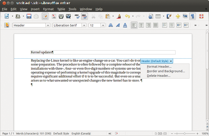The height and width of the screenshot is (136, 209).
Task: Choose Border and Background... option
Action: 166,71
